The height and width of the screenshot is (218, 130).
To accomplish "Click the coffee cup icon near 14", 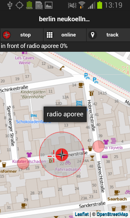I will [x=81, y=85].
